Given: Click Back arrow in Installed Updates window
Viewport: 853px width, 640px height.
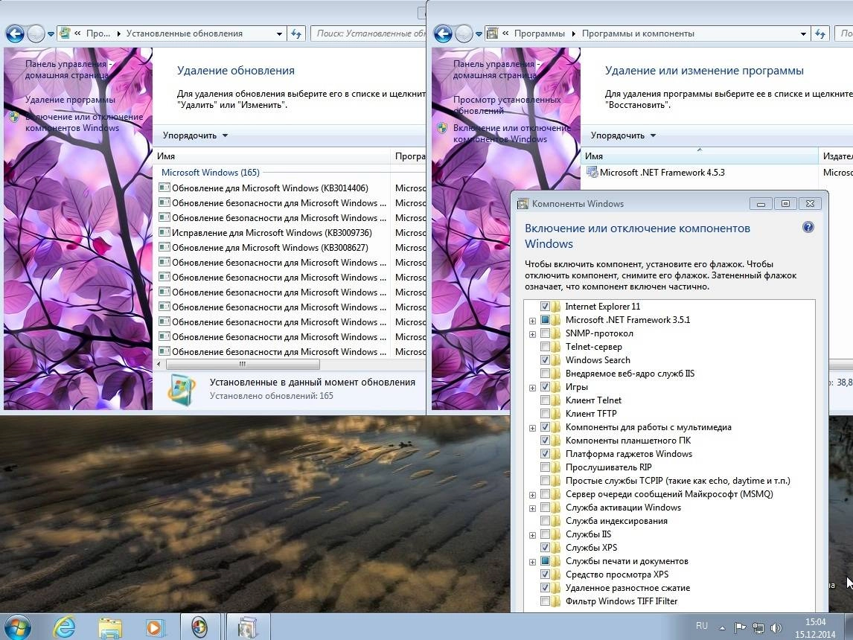Looking at the screenshot, I should tap(15, 33).
